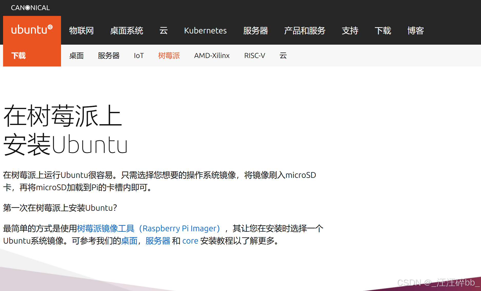
Task: Navigate to the 支持 section
Action: (350, 31)
